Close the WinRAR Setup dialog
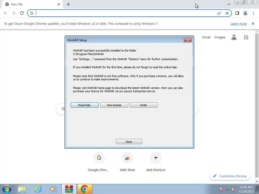The height and width of the screenshot is (194, 259). tap(188, 40)
